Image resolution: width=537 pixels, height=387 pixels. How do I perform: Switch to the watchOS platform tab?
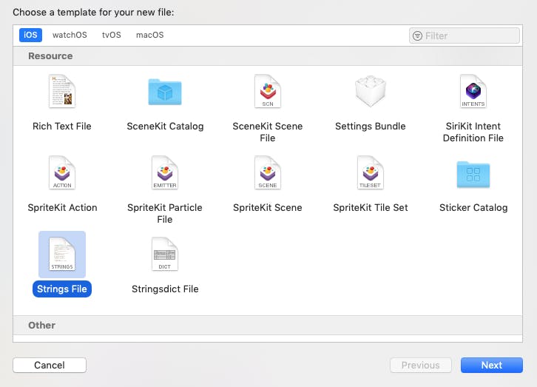[70, 35]
